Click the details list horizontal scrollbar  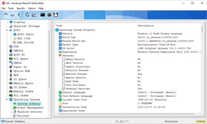click(126, 114)
